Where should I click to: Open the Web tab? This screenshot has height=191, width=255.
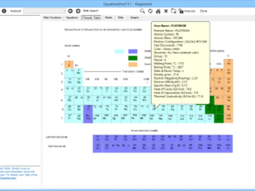tap(120, 18)
